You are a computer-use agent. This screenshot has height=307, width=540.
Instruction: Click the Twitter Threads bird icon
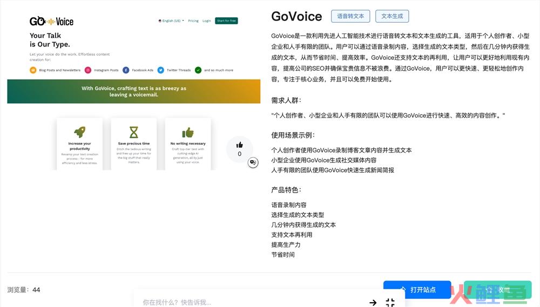click(161, 70)
